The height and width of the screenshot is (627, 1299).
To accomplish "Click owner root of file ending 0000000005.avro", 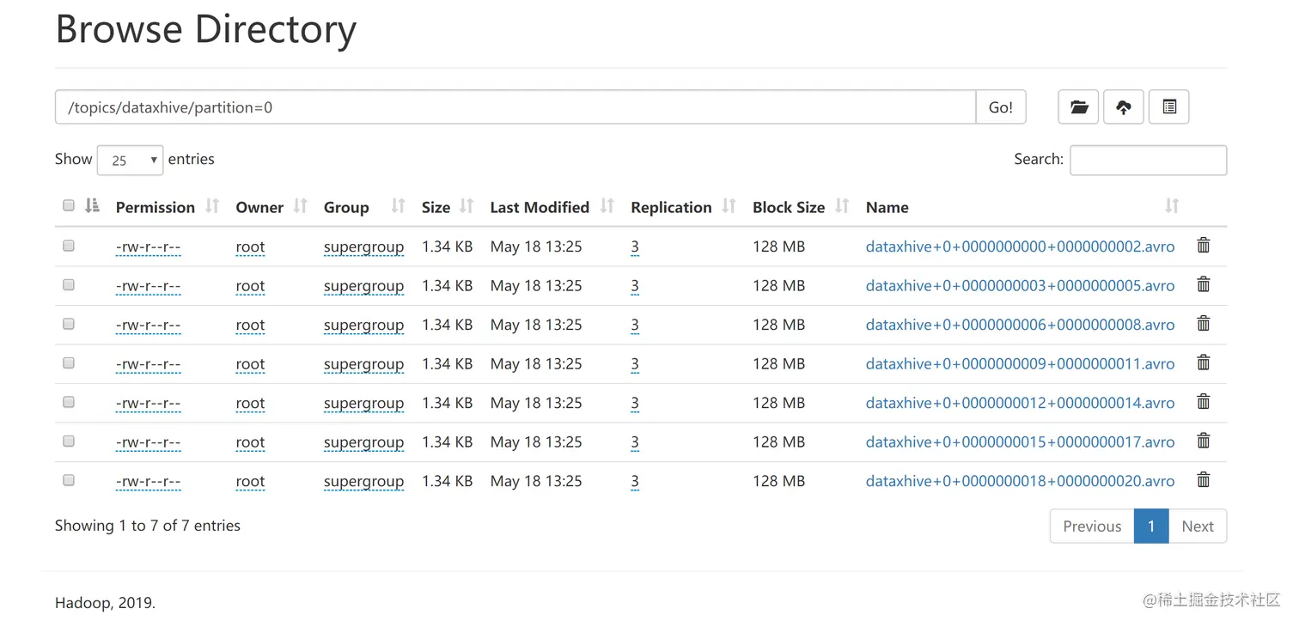I will coord(250,286).
